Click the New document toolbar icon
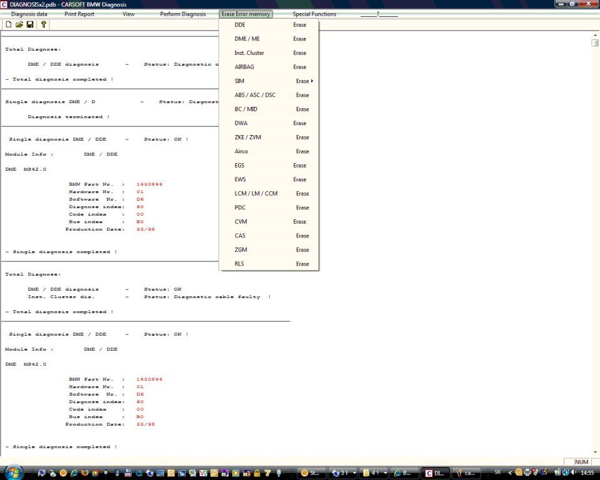The width and height of the screenshot is (600, 480). click(8, 24)
